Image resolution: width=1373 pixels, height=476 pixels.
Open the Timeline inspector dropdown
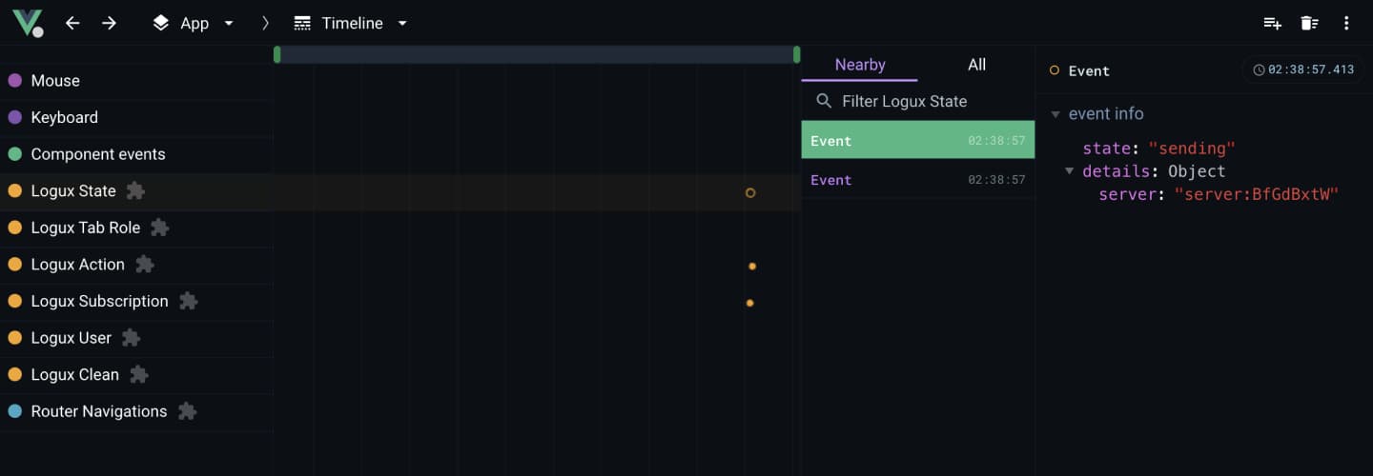351,23
